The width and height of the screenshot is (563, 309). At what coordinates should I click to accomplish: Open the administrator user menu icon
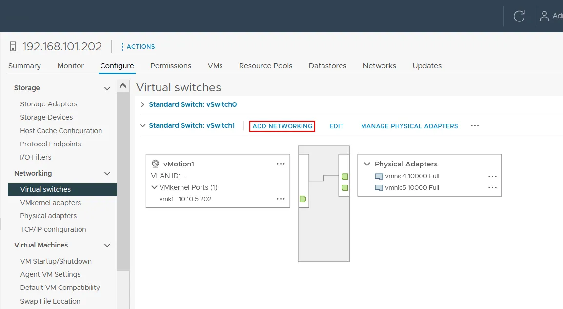pyautogui.click(x=543, y=16)
